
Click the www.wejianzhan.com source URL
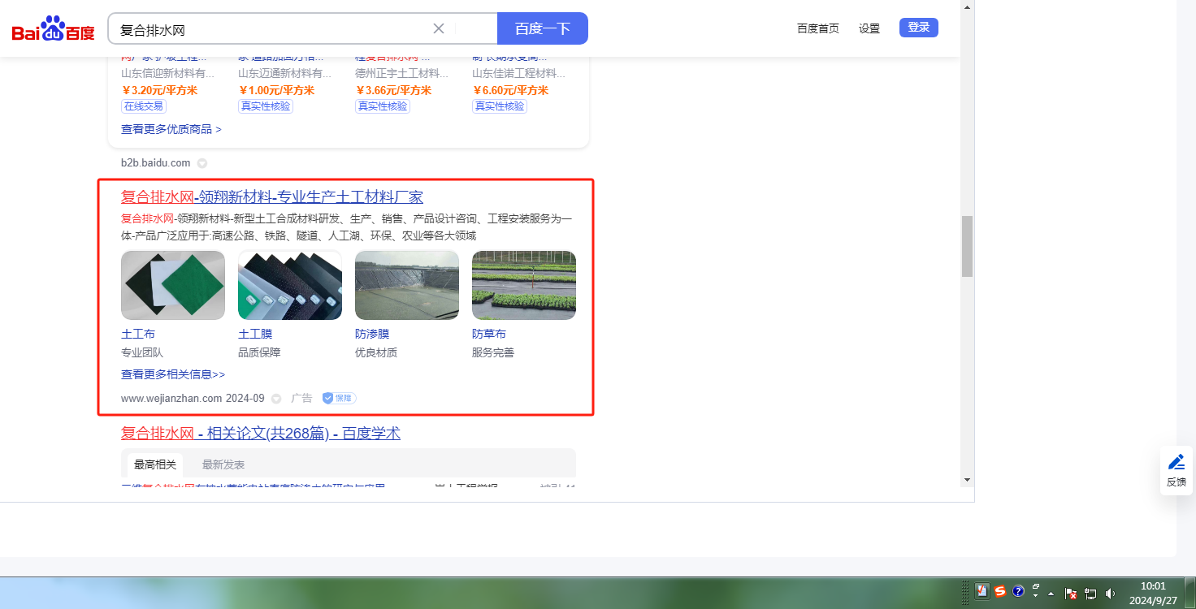pos(171,399)
